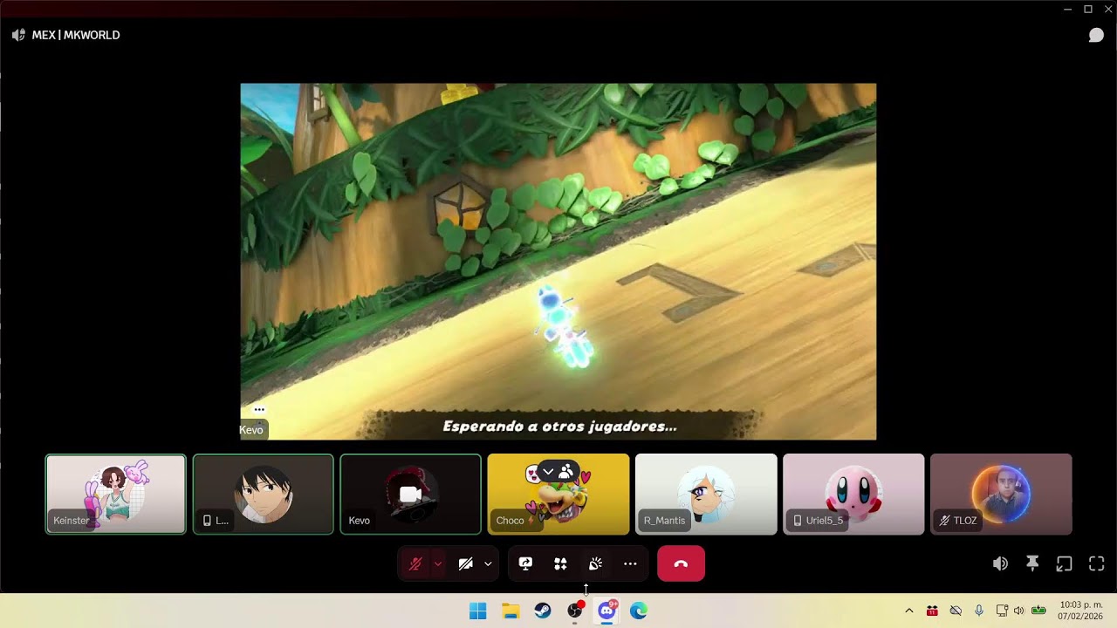
Task: Open microphone input options arrow
Action: click(438, 564)
